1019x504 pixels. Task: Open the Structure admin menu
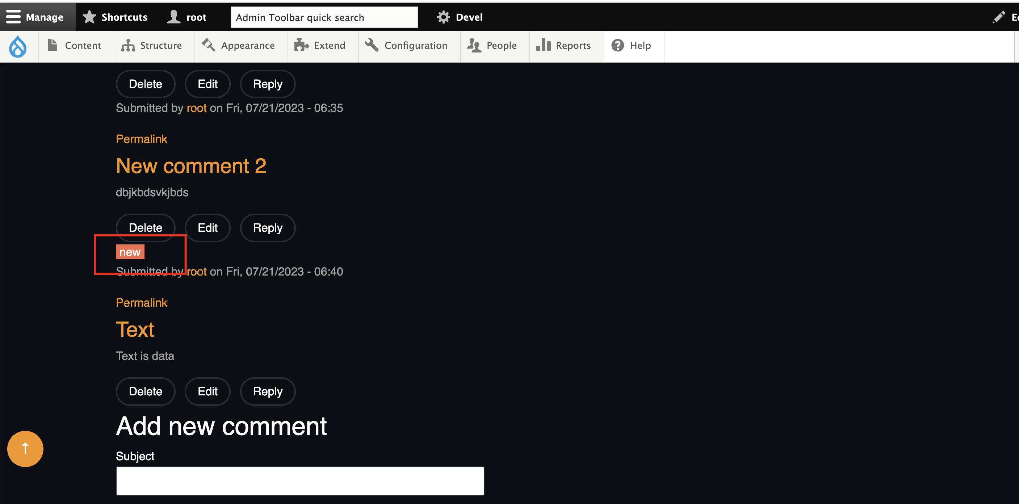click(x=152, y=46)
